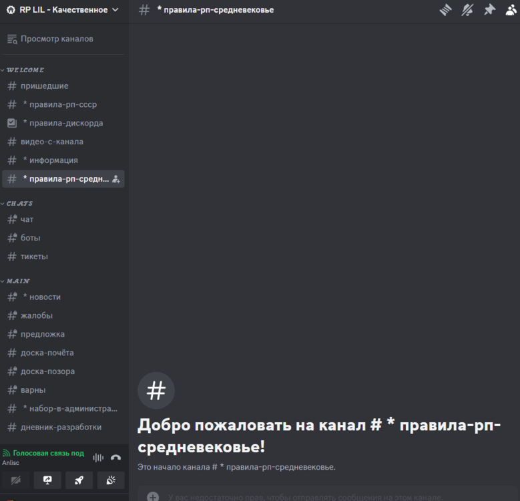Open the доска-позора channel
The width and height of the screenshot is (520, 501).
point(63,371)
